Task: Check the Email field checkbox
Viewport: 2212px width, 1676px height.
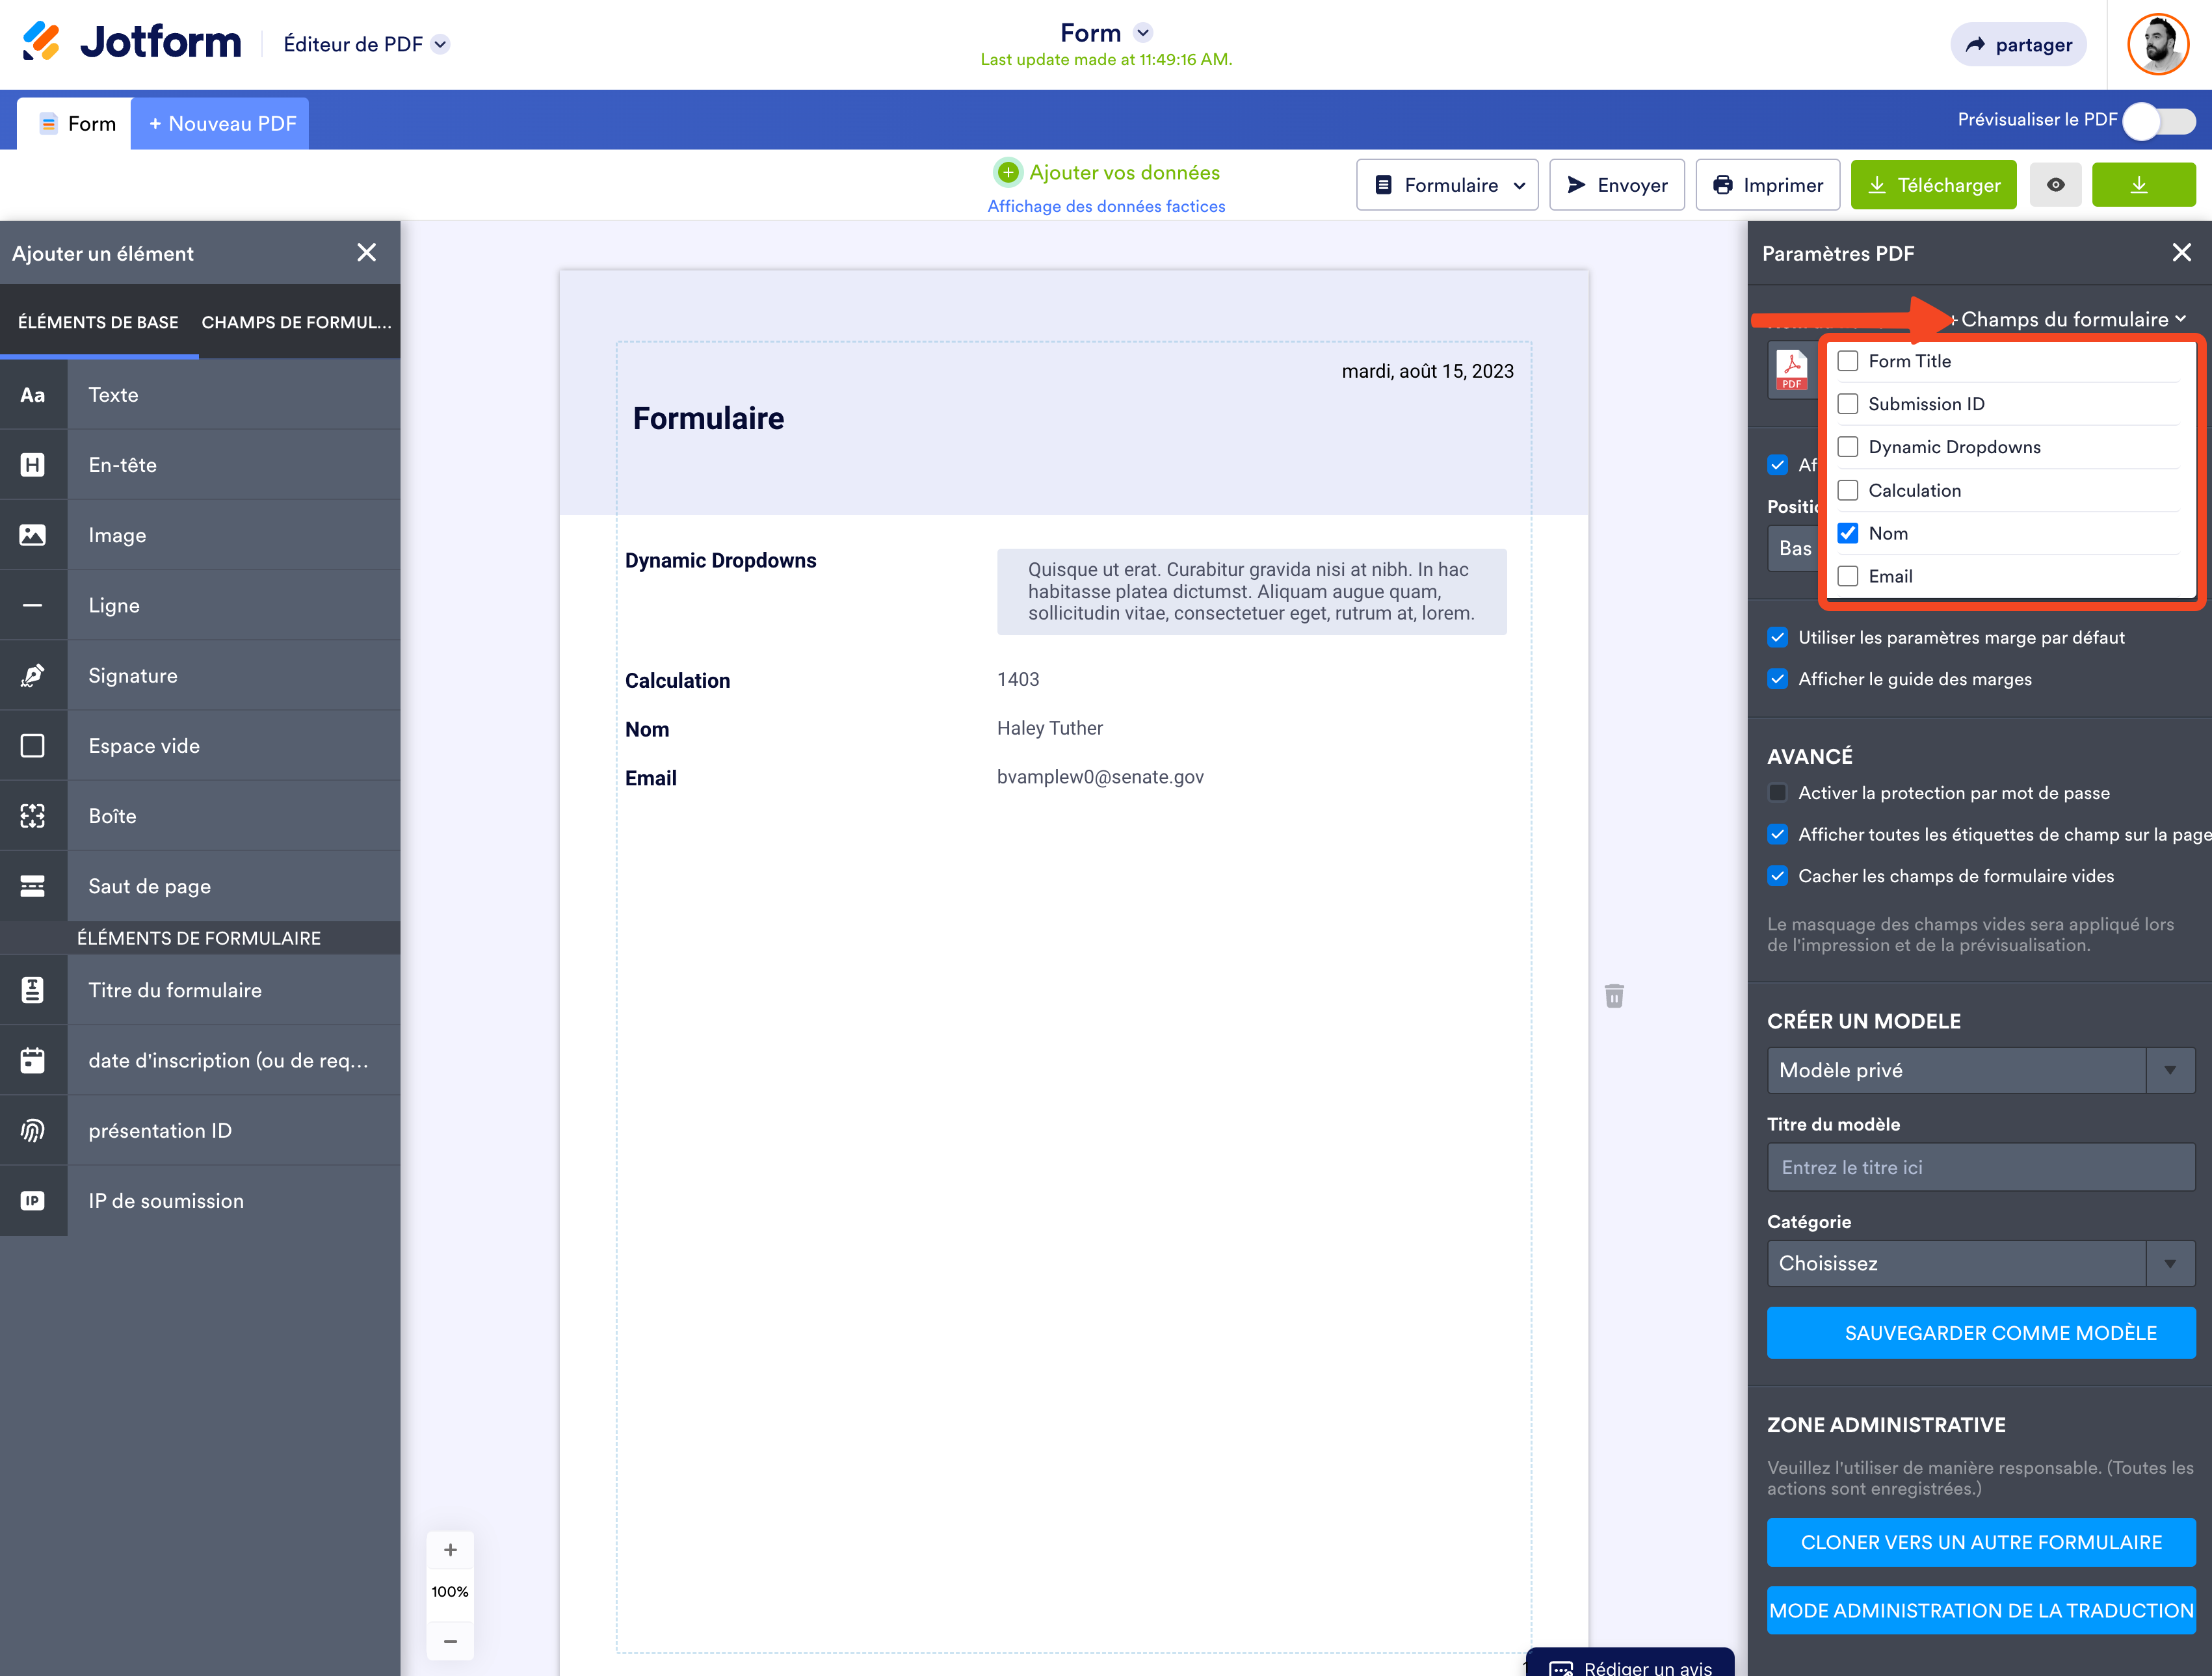Action: coord(1848,576)
